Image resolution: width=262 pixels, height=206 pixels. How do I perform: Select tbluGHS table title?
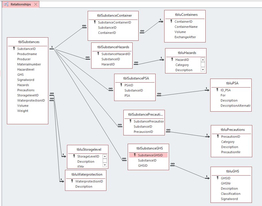tap(233, 171)
